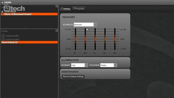Viewport: 174px width, 98px height.
Task: Expand the Default profiles group
Action: (x=3, y=36)
